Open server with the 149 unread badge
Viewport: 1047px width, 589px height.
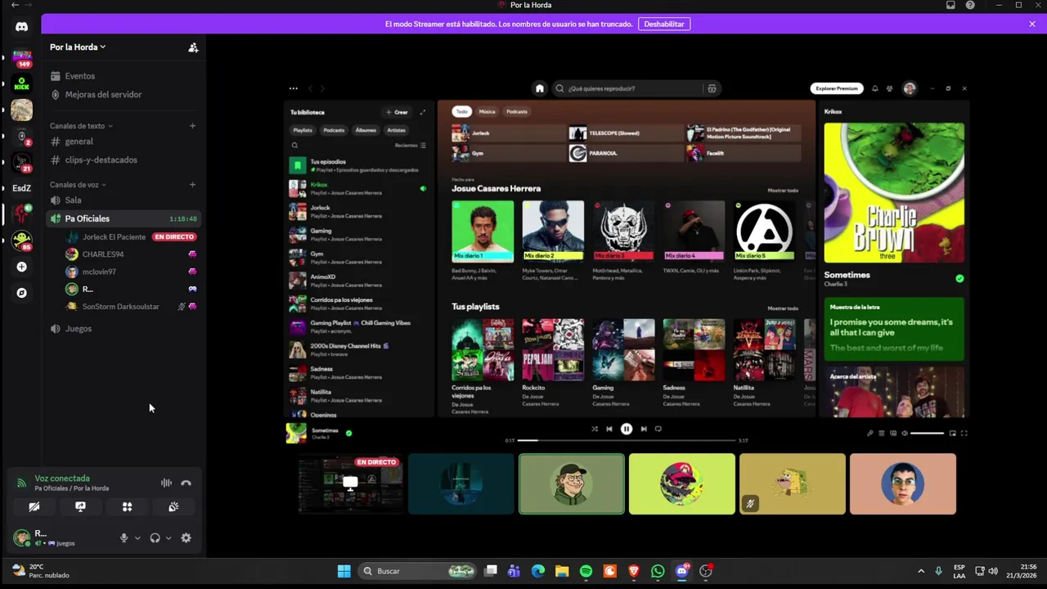[x=21, y=58]
